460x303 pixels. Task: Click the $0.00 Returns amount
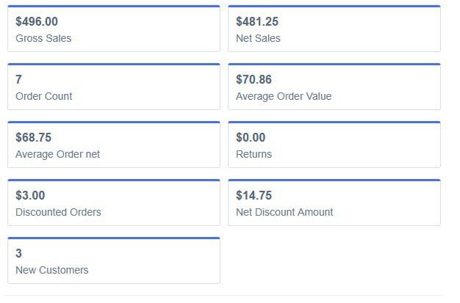pyautogui.click(x=251, y=138)
